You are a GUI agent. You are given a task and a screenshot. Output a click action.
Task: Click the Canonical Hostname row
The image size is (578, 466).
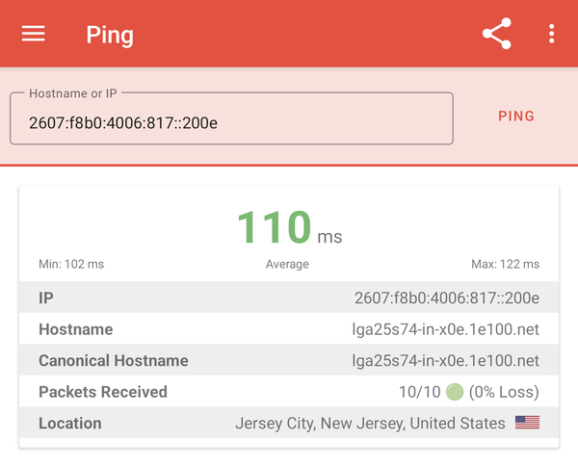pos(289,361)
